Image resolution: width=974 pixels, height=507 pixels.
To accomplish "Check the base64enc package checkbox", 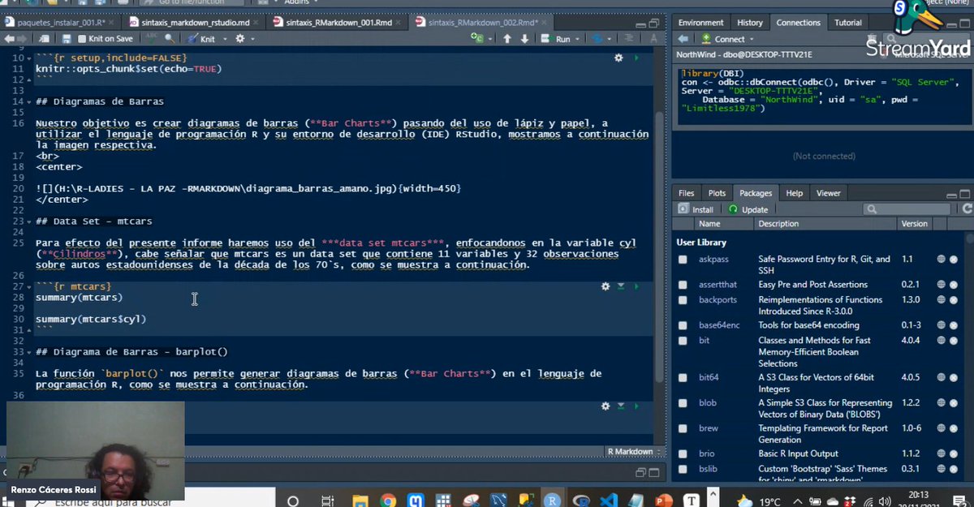I will 683,325.
